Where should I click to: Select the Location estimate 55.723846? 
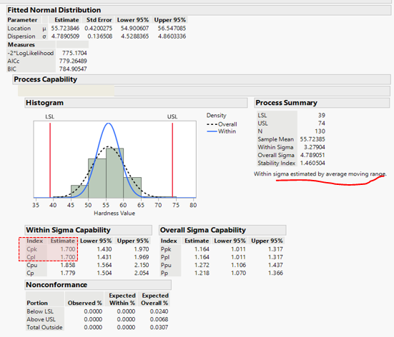[65, 28]
